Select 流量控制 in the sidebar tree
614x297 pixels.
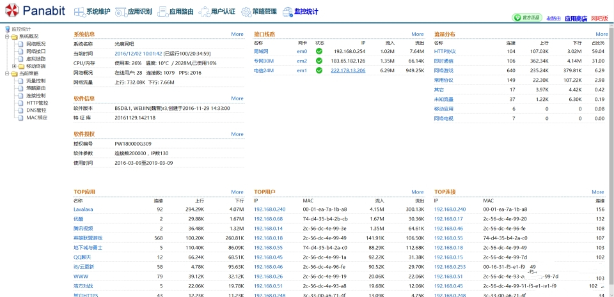click(x=35, y=81)
